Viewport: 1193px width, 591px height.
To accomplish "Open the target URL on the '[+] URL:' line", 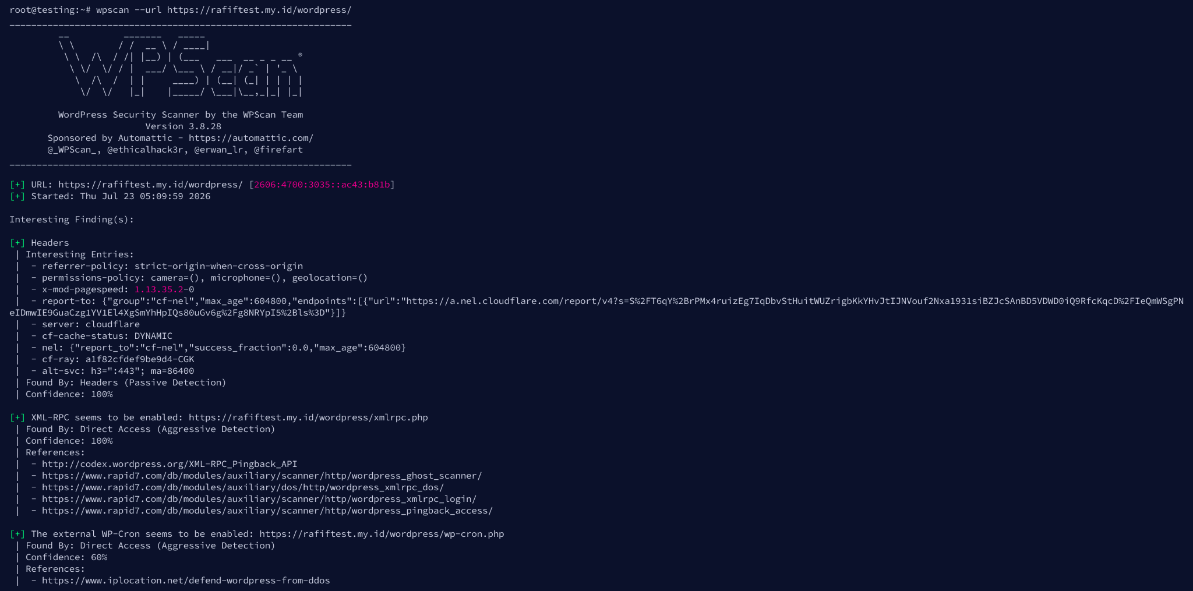I will point(151,185).
